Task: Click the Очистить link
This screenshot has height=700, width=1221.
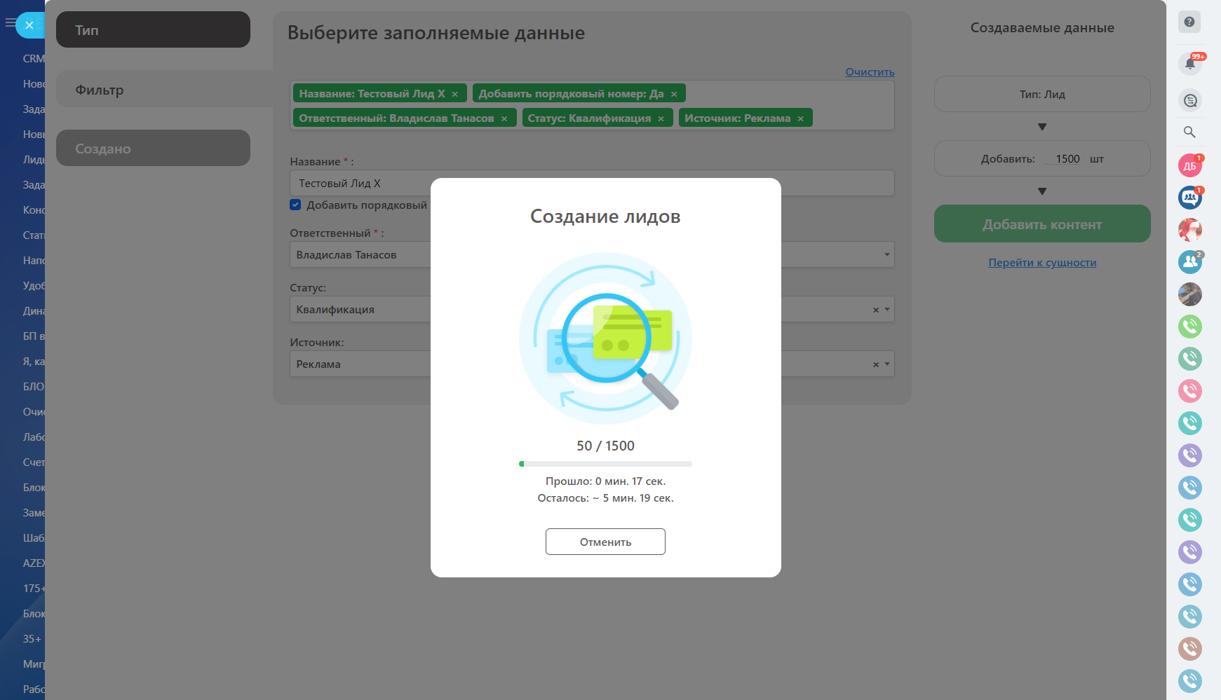Action: [870, 72]
